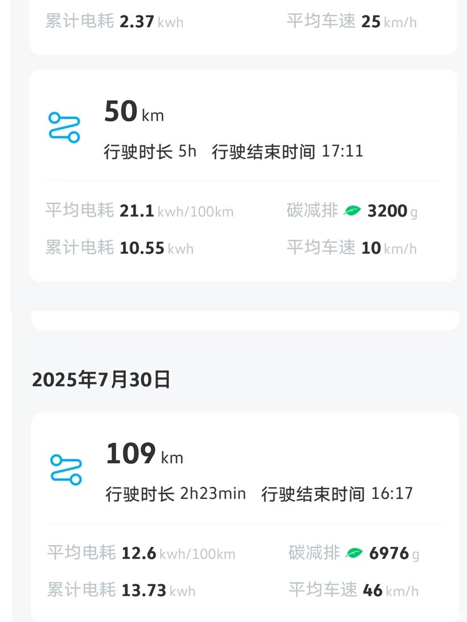Screen dimensions: 467x622
Task: Select the 累计电耗 10.55 kwh value
Action: [120, 248]
